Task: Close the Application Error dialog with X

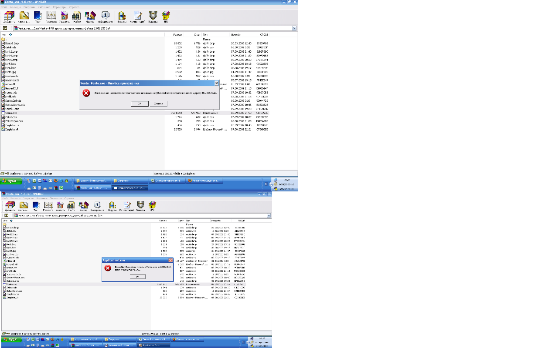Action: coord(170,260)
